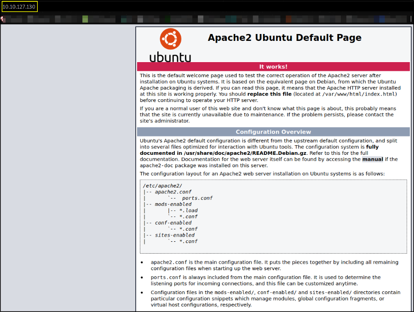
Task: Click the '/var/www/html/index.html' path text
Action: [x=358, y=94]
